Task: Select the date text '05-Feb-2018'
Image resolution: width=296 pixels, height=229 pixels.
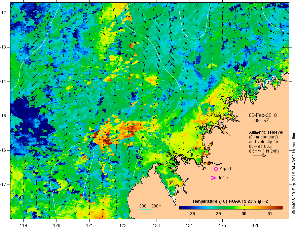Action: (263, 115)
